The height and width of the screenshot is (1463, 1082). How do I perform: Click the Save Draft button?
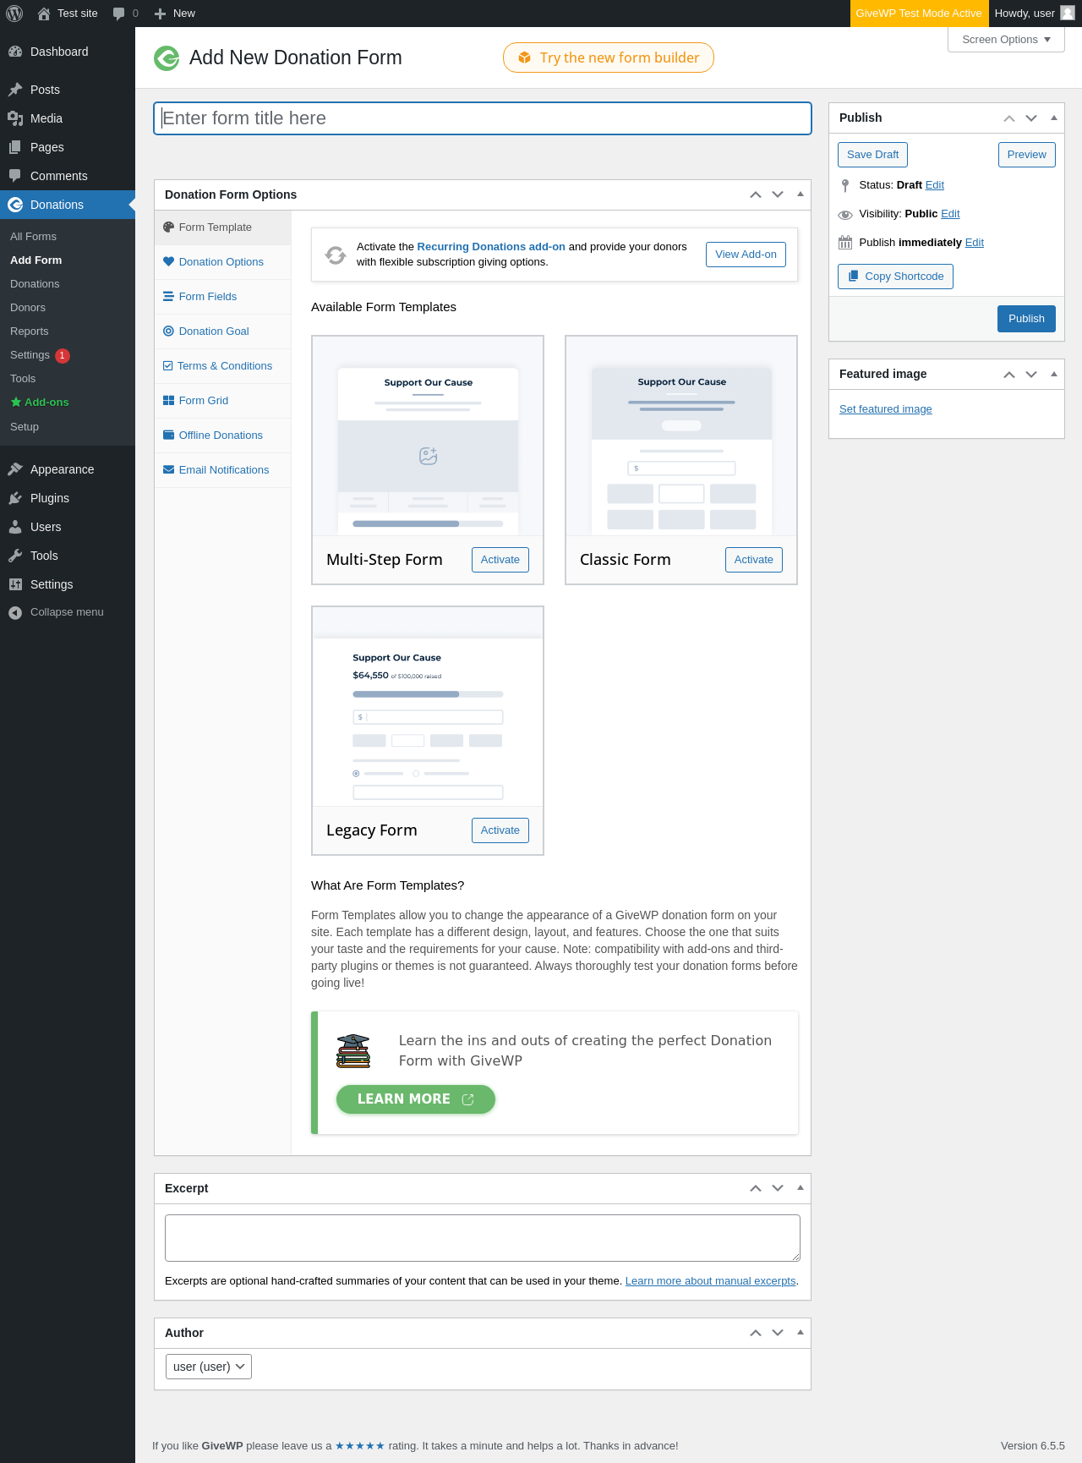[x=872, y=155]
